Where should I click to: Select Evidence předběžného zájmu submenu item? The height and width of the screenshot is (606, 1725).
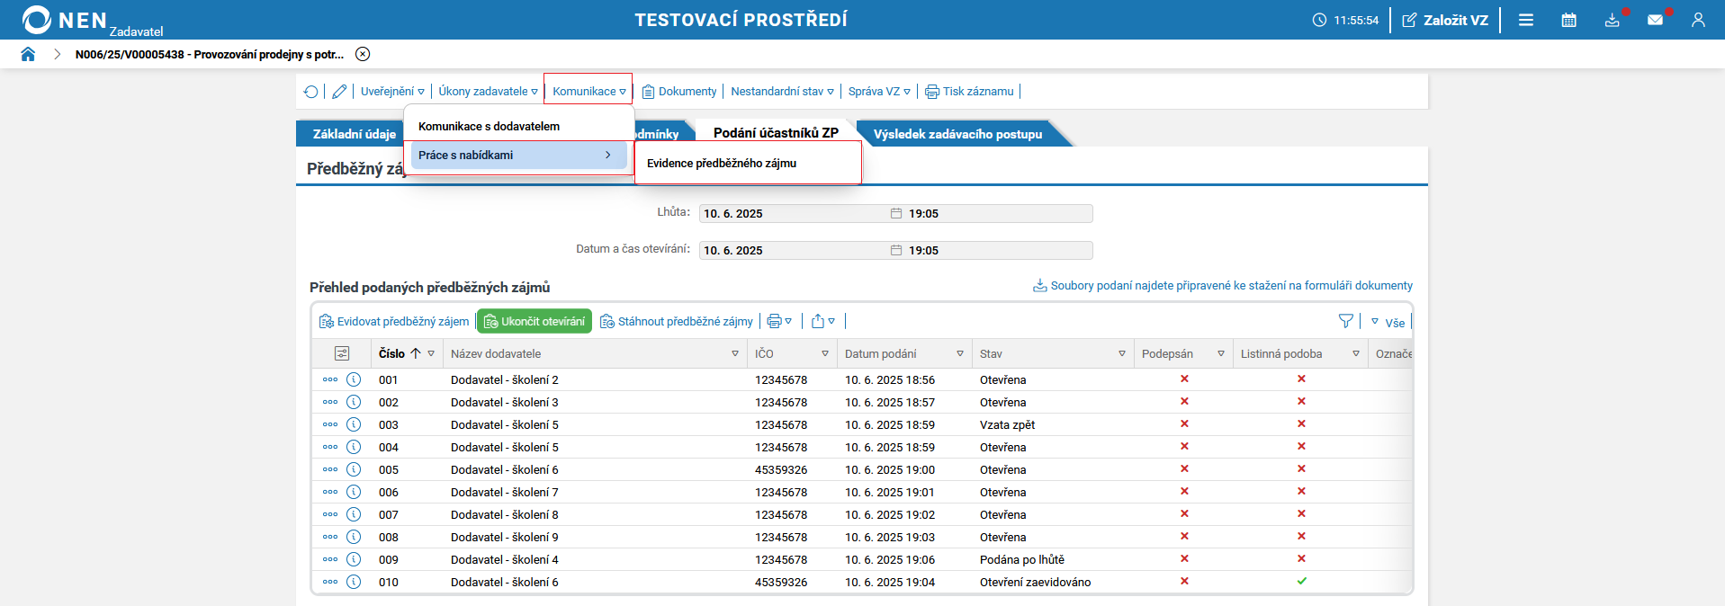(722, 163)
